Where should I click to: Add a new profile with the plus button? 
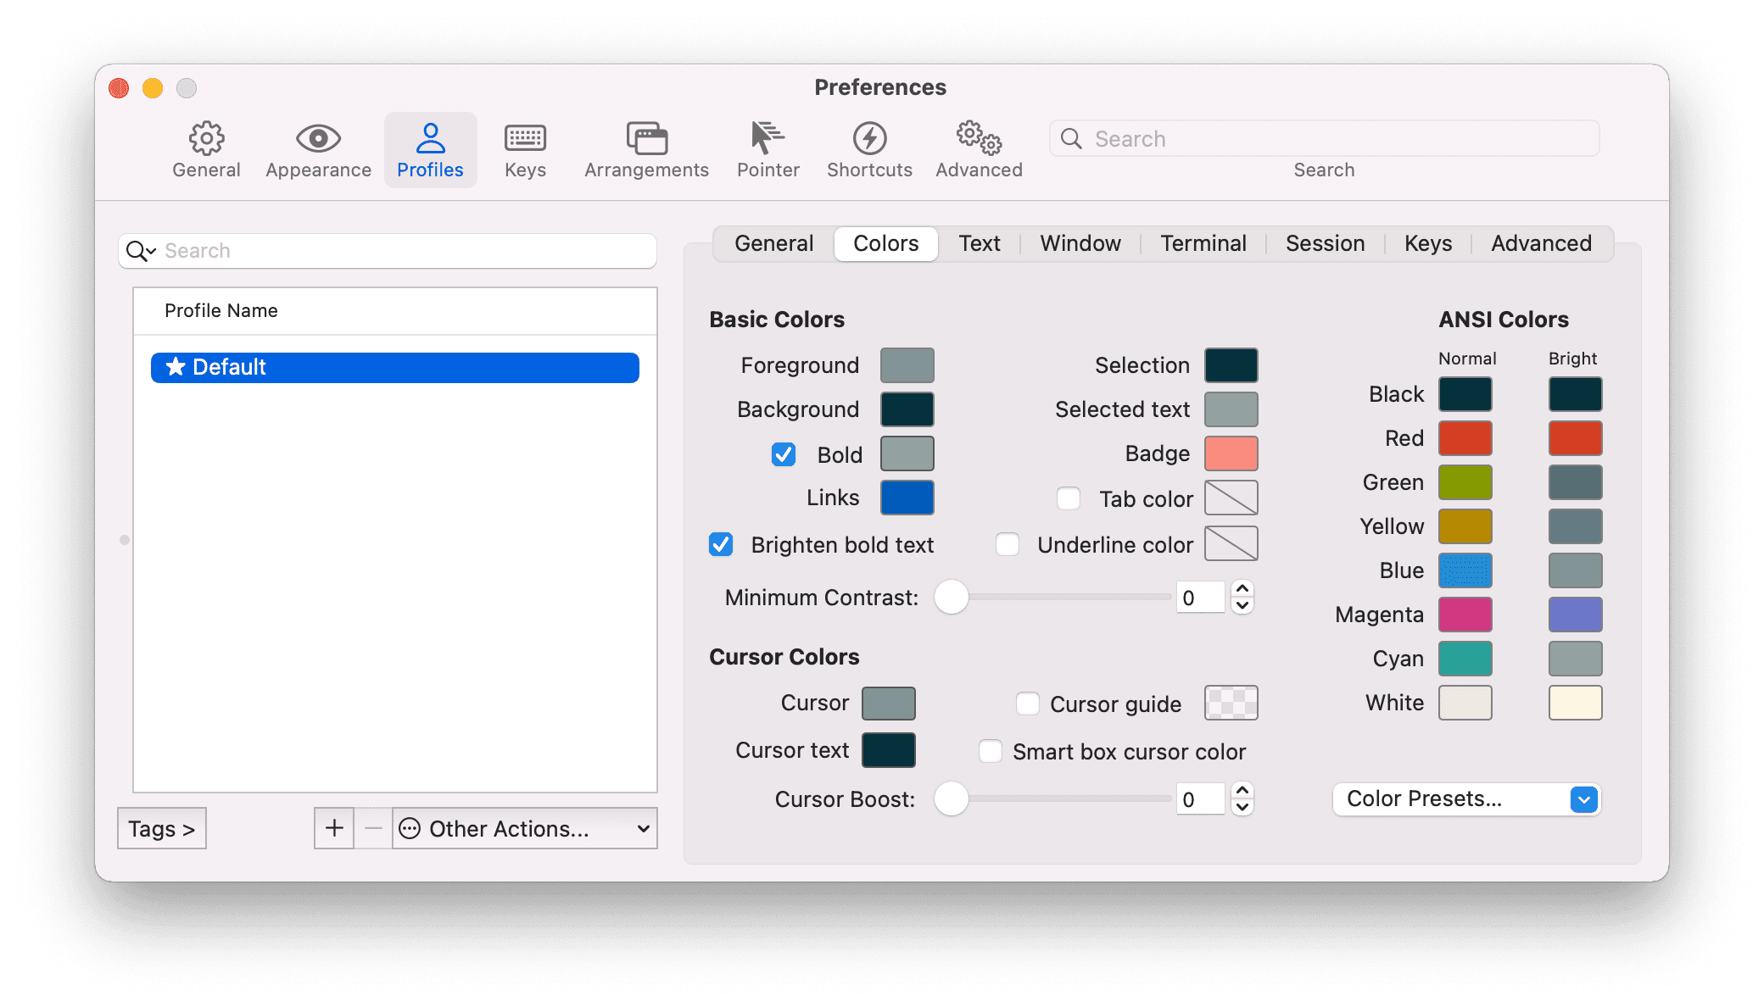334,828
